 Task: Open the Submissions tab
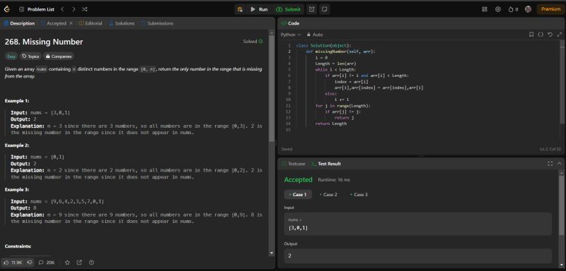(x=157, y=23)
